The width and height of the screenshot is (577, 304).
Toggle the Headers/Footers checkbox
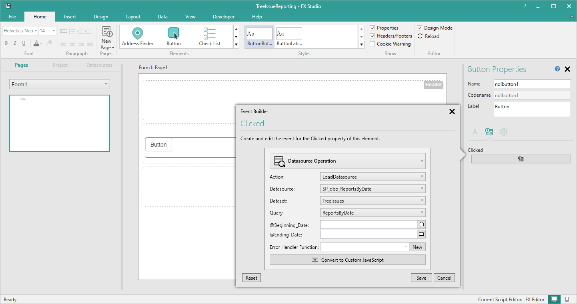[x=373, y=36]
